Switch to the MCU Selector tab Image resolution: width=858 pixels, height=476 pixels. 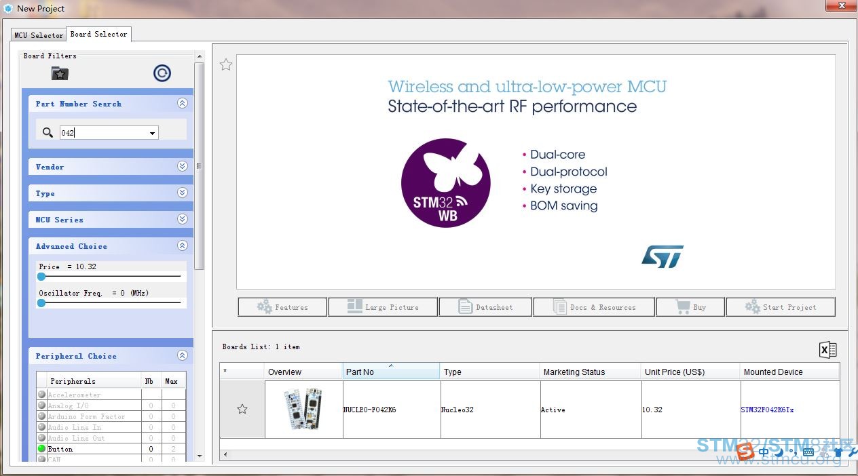click(39, 35)
